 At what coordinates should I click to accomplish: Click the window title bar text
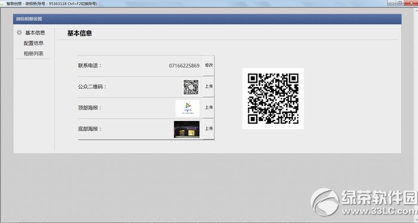[x=52, y=4]
